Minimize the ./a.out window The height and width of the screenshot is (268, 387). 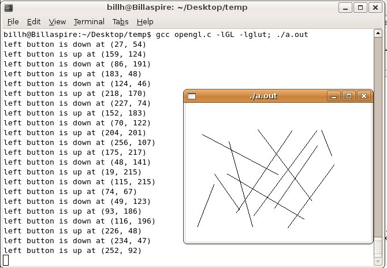click(x=333, y=96)
